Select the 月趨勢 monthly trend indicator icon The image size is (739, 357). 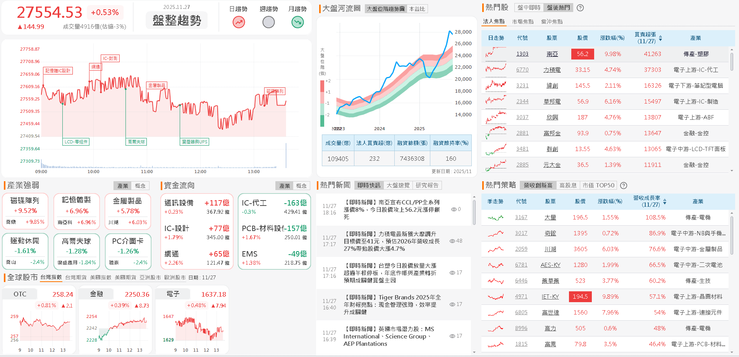tap(297, 22)
